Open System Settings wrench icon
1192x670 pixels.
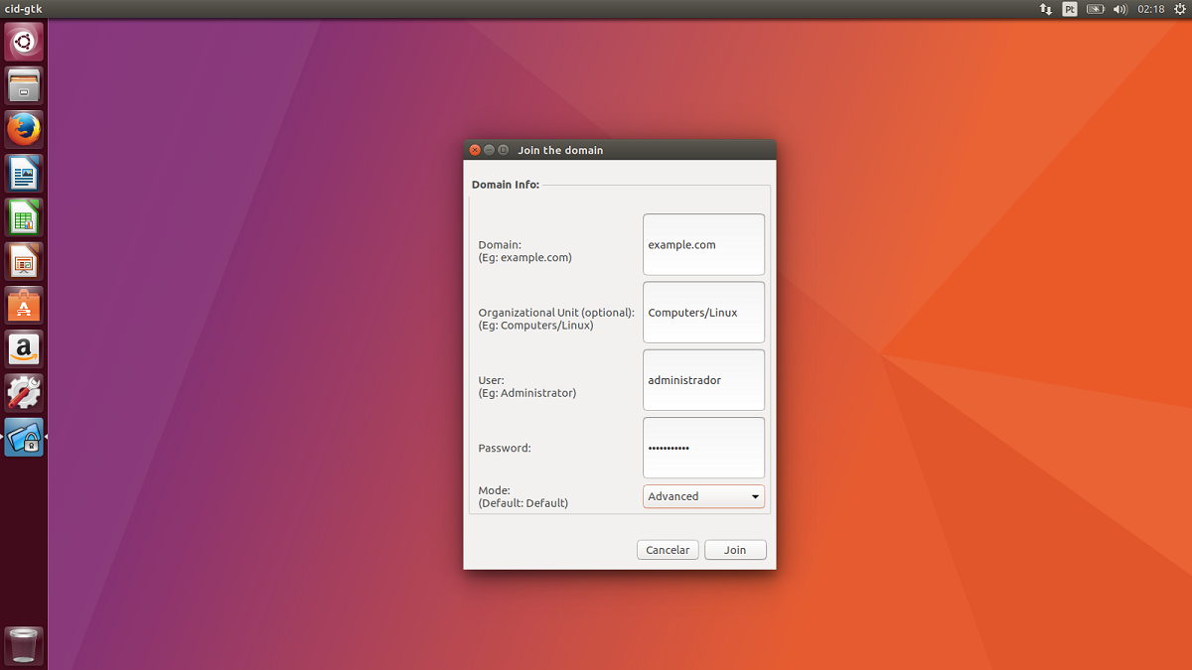(24, 393)
